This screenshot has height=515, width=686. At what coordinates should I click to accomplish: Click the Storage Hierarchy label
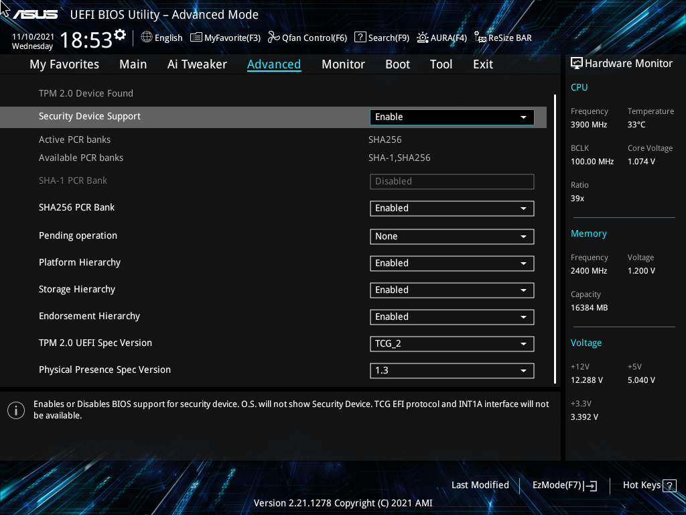click(77, 289)
